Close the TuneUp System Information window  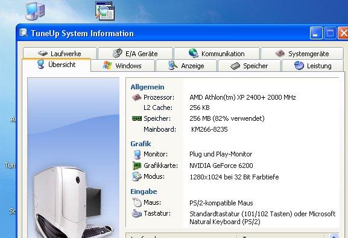pyautogui.click(x=343, y=33)
